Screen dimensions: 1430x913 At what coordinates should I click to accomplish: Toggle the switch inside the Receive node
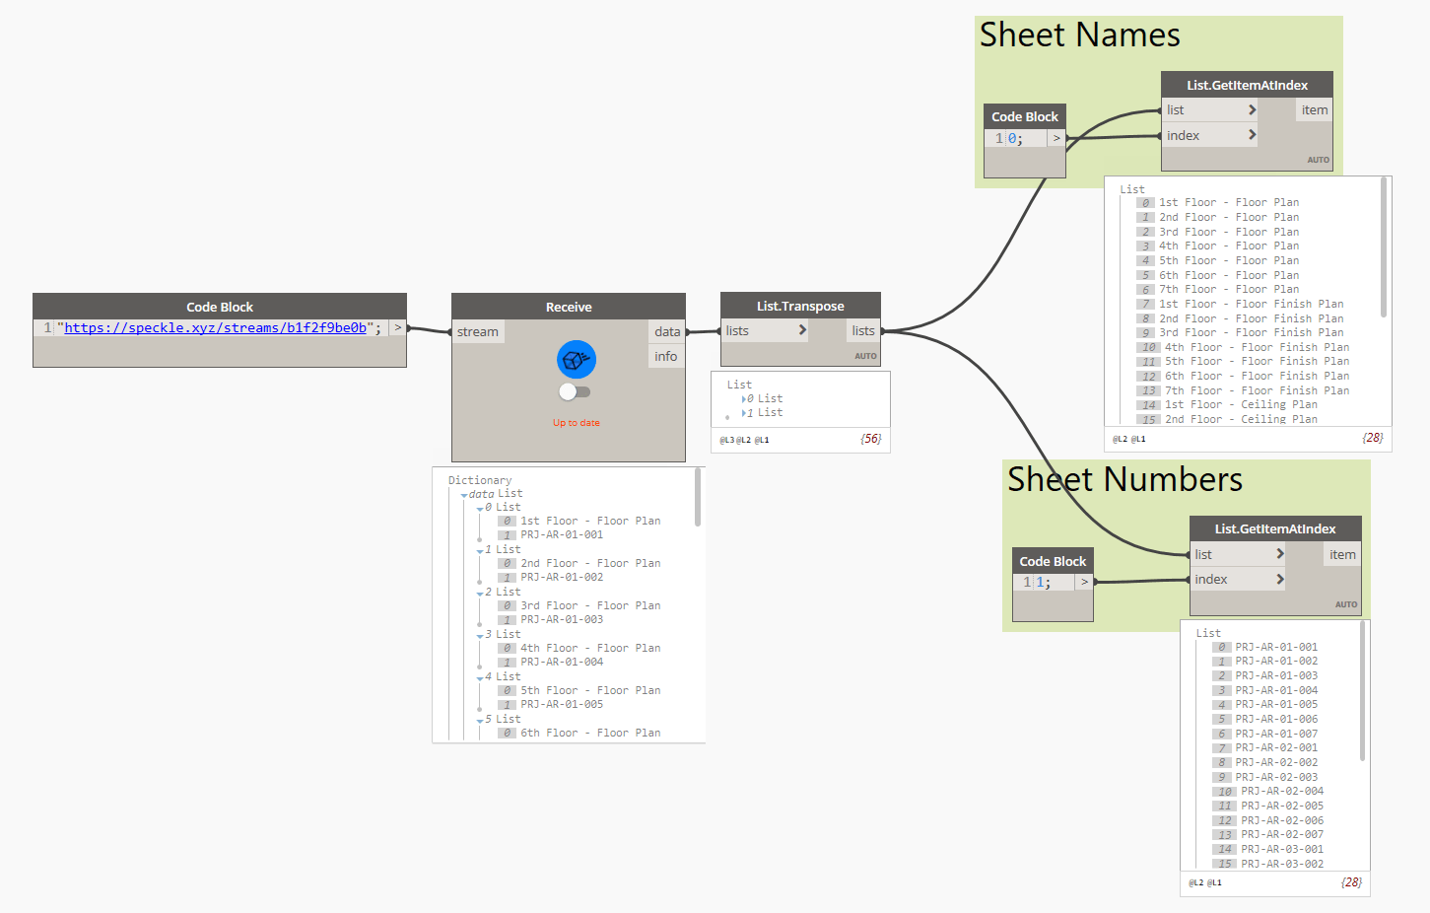(x=575, y=391)
